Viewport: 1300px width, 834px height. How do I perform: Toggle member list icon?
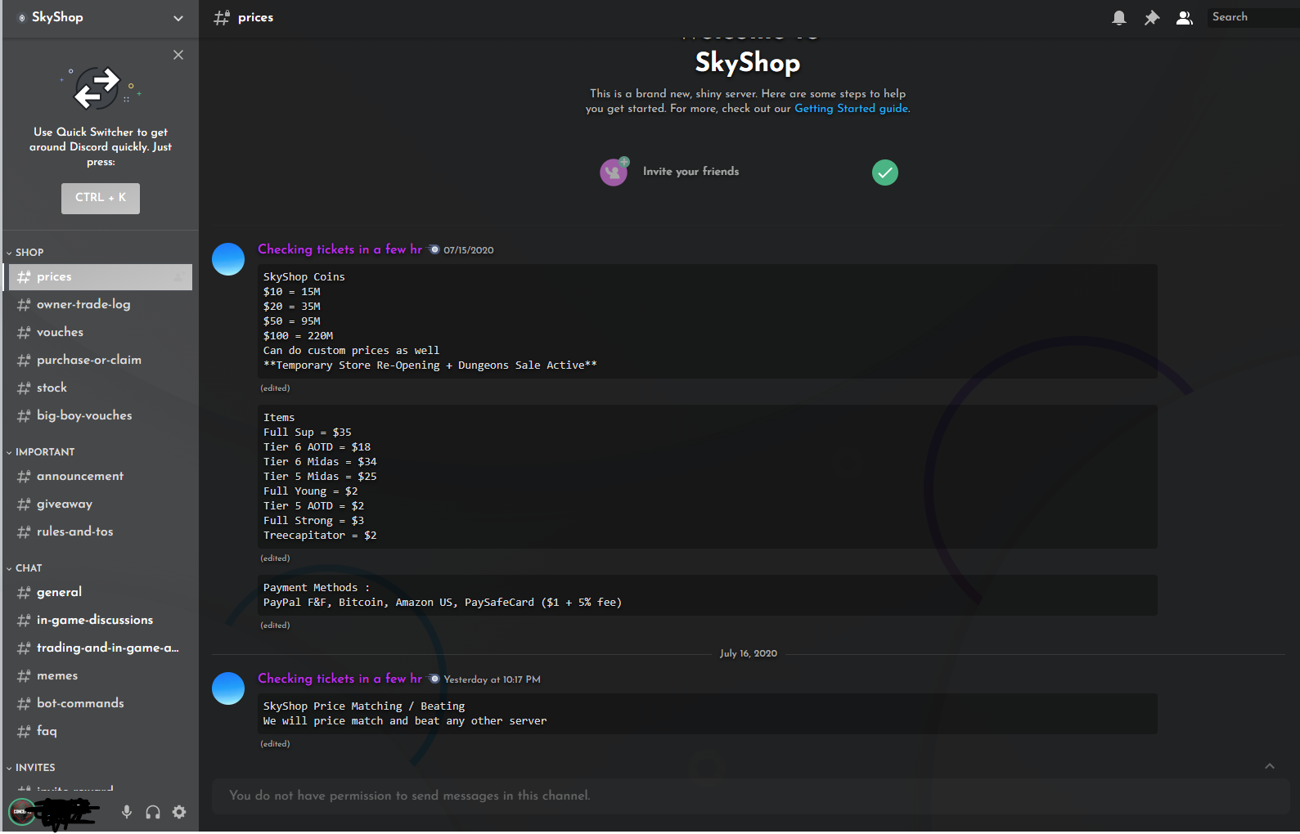point(1184,17)
